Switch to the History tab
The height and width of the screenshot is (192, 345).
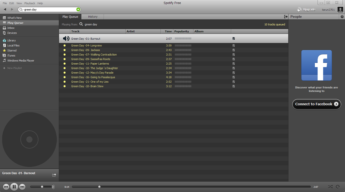(x=93, y=17)
